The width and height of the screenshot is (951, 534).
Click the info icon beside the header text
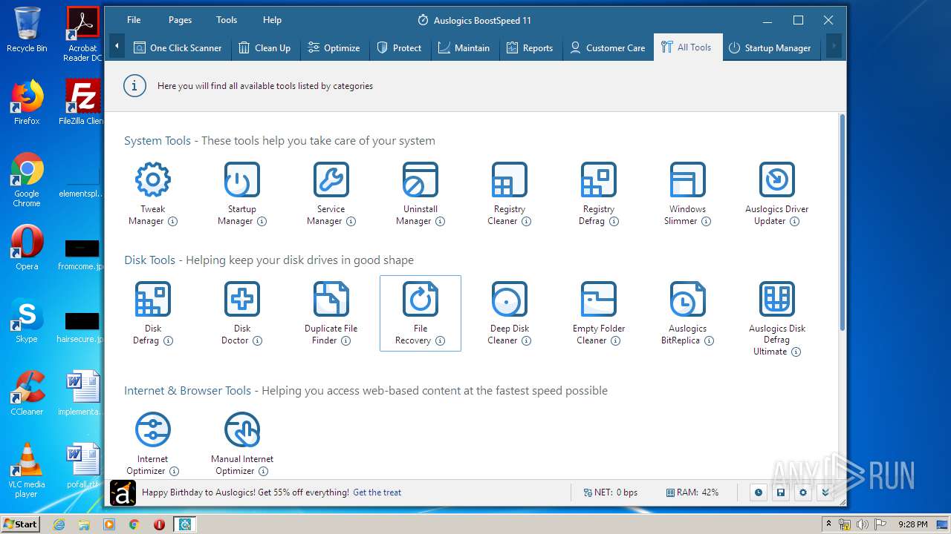point(134,86)
